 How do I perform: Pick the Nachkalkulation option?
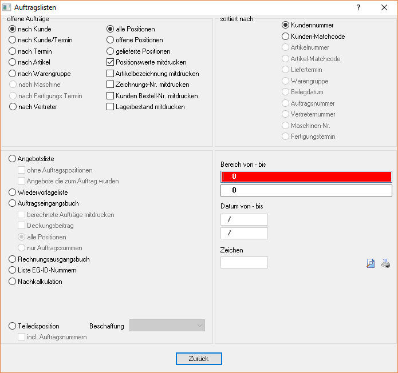pos(13,282)
